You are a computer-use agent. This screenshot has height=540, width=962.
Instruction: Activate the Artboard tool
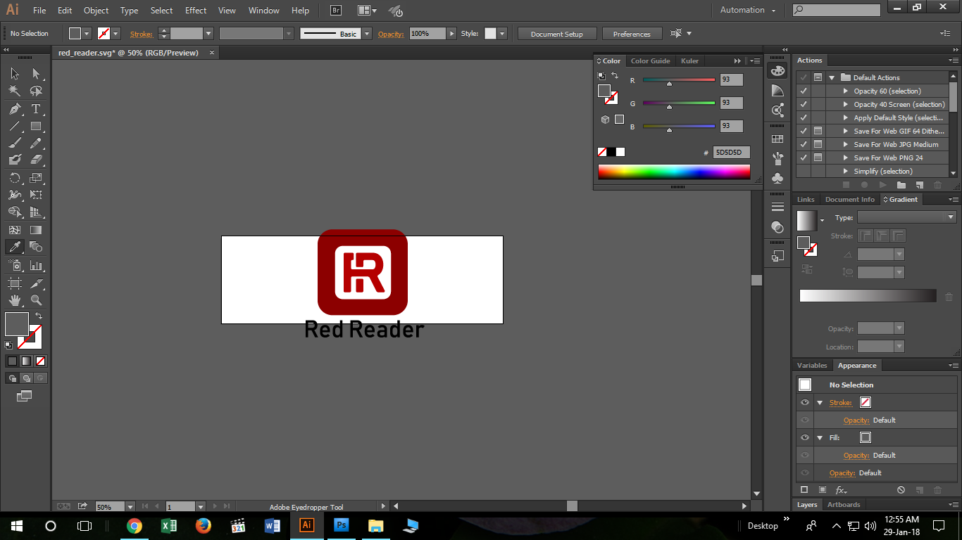pos(15,283)
